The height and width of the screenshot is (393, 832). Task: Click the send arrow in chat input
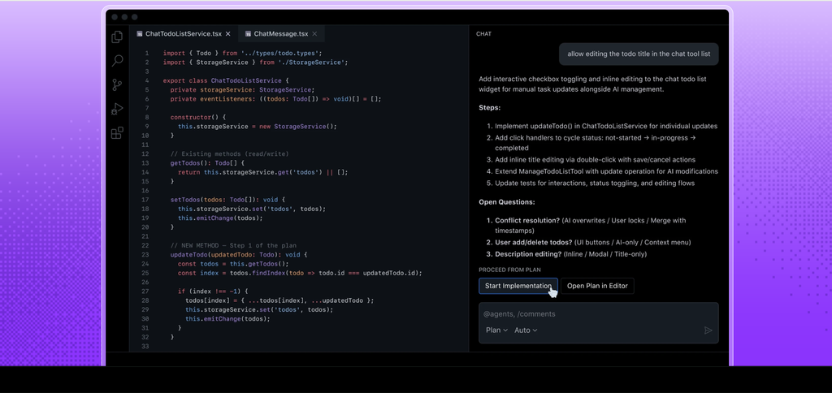click(708, 330)
